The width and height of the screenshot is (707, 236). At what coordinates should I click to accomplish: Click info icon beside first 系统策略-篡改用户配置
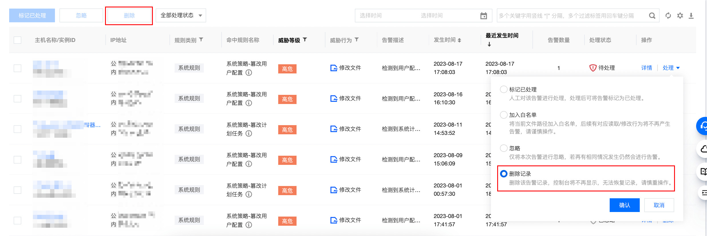click(x=249, y=73)
